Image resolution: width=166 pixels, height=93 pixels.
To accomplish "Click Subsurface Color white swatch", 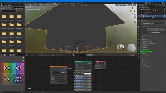I will 87,74.
